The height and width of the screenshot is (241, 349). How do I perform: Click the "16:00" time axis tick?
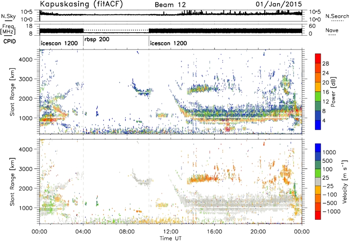pyautogui.click(x=214, y=232)
